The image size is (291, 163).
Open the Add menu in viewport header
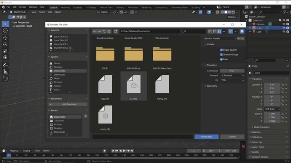pos(50,12)
